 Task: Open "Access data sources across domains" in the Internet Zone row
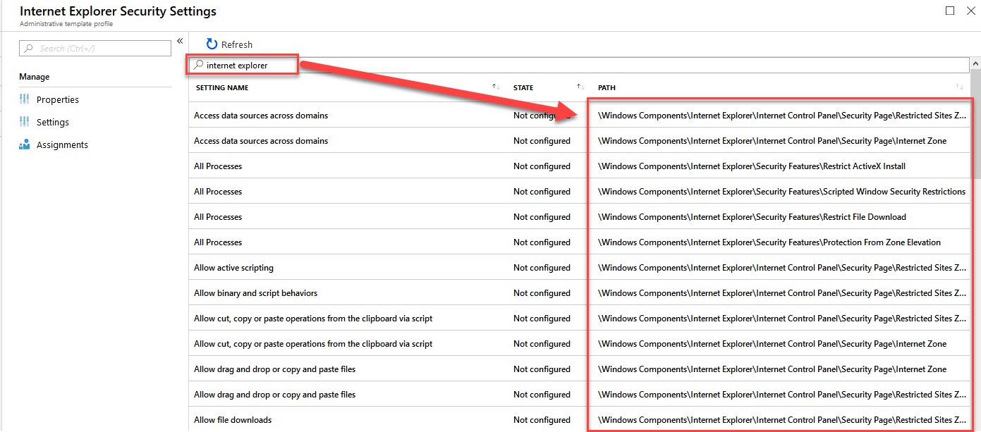(x=261, y=140)
